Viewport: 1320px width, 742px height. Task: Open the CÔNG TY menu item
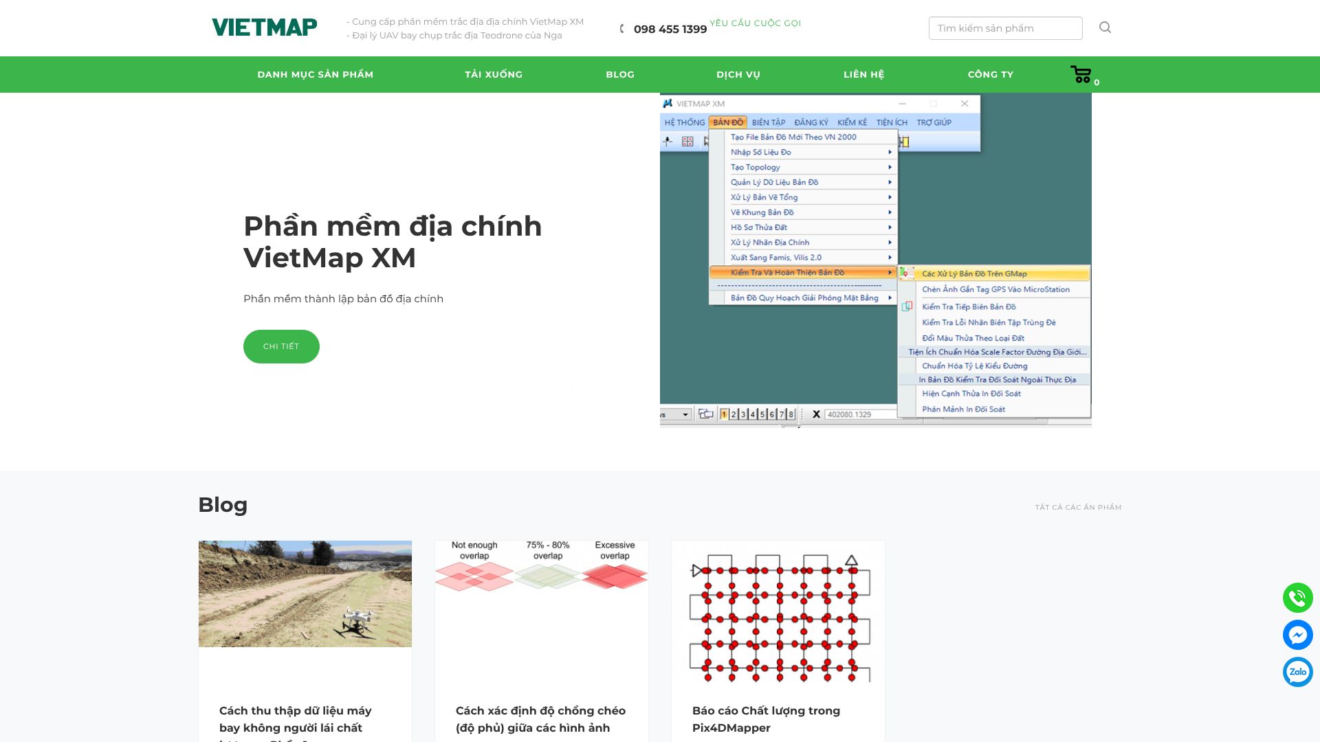991,74
